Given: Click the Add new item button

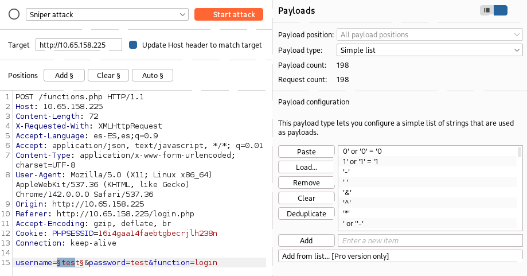Looking at the screenshot, I should click(306, 240).
